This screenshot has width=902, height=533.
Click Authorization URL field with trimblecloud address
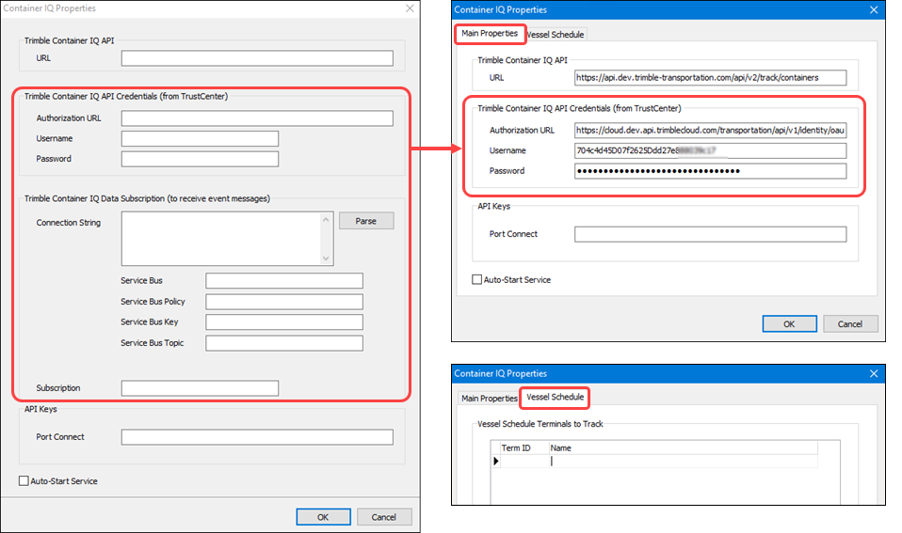click(711, 131)
